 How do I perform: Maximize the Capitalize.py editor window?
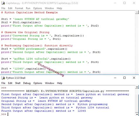pos(124,3)
